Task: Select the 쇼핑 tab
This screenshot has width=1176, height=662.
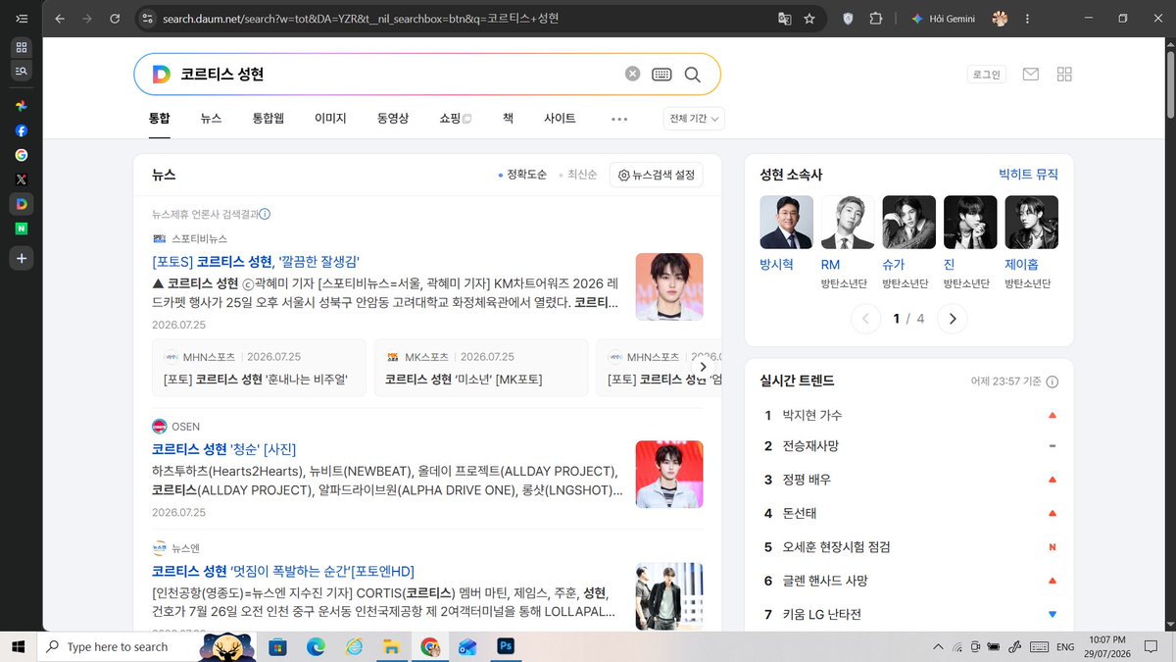Action: (456, 119)
